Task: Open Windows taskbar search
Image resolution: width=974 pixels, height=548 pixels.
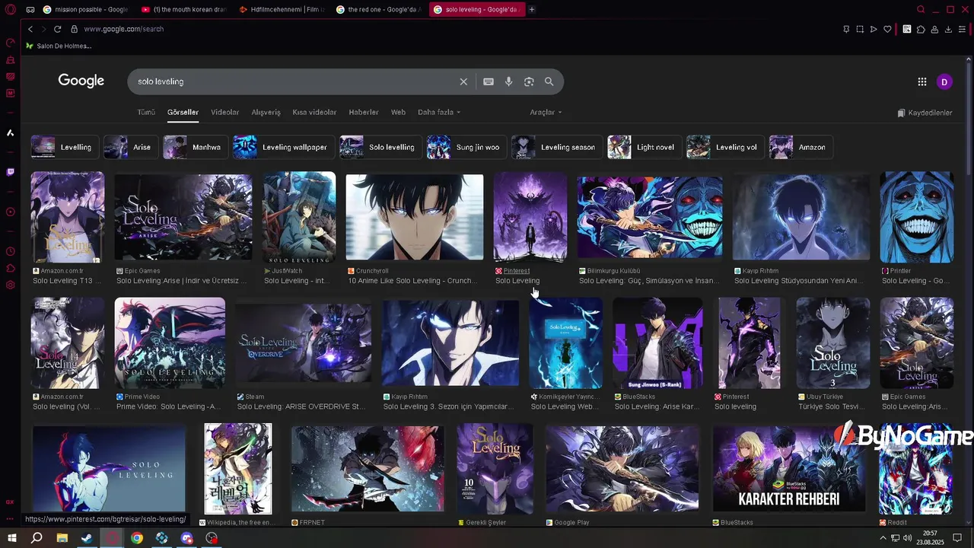Action: tap(37, 538)
